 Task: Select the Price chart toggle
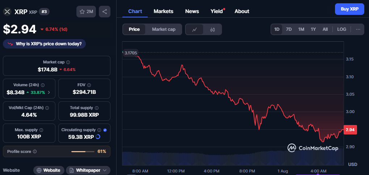(134, 29)
